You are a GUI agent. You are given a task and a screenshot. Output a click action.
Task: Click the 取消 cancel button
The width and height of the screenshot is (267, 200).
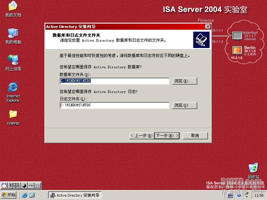195,136
